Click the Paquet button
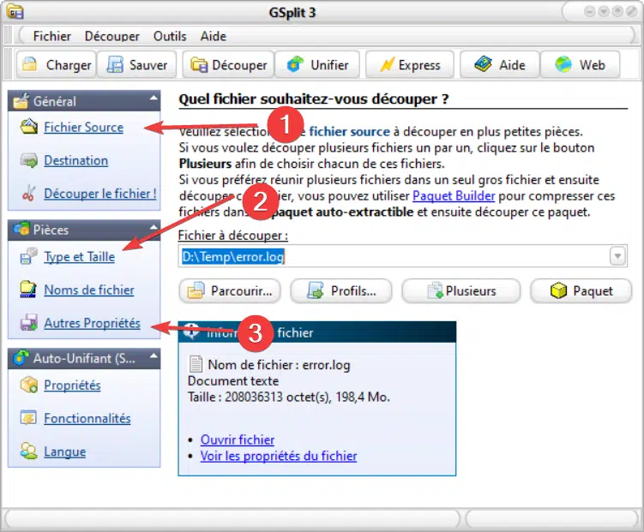This screenshot has width=644, height=532. coord(581,290)
